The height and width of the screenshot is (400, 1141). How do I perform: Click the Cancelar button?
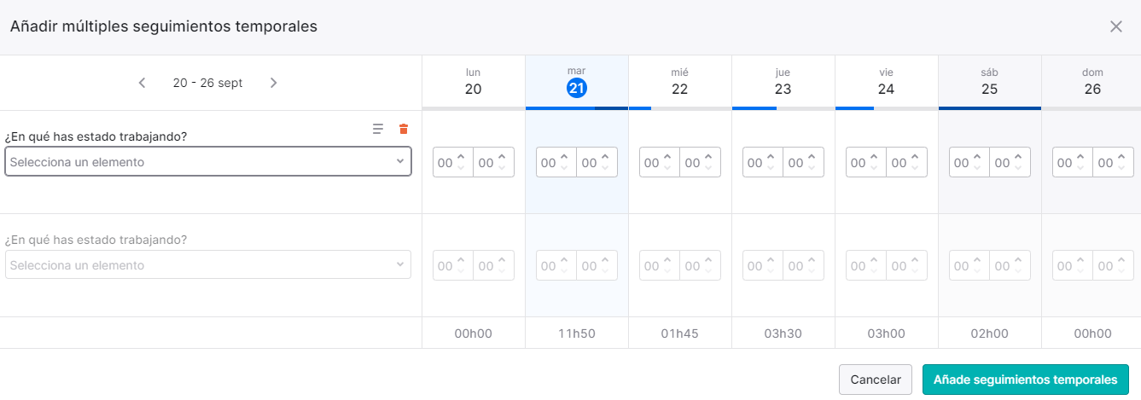point(876,380)
